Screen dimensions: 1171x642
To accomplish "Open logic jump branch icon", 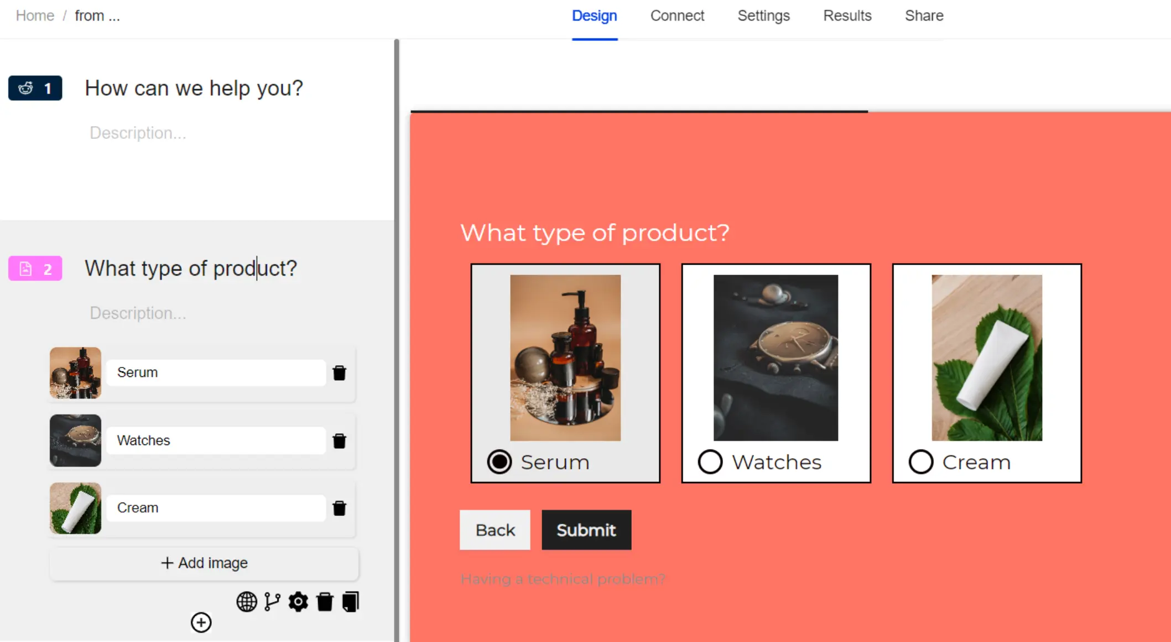I will tap(272, 602).
